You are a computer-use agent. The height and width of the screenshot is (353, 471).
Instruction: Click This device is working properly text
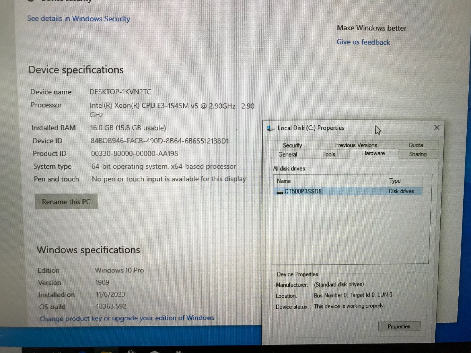[349, 306]
